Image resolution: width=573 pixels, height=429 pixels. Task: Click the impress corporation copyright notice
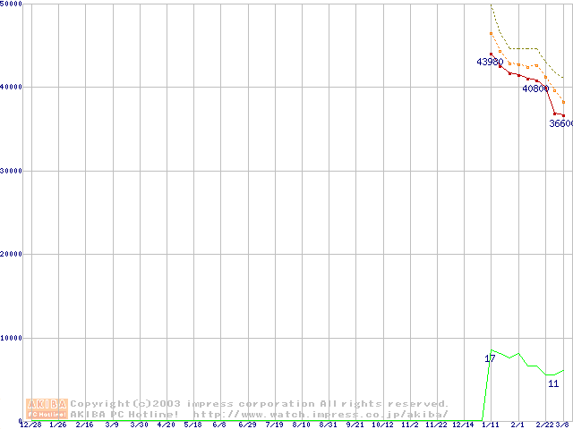pos(260,404)
